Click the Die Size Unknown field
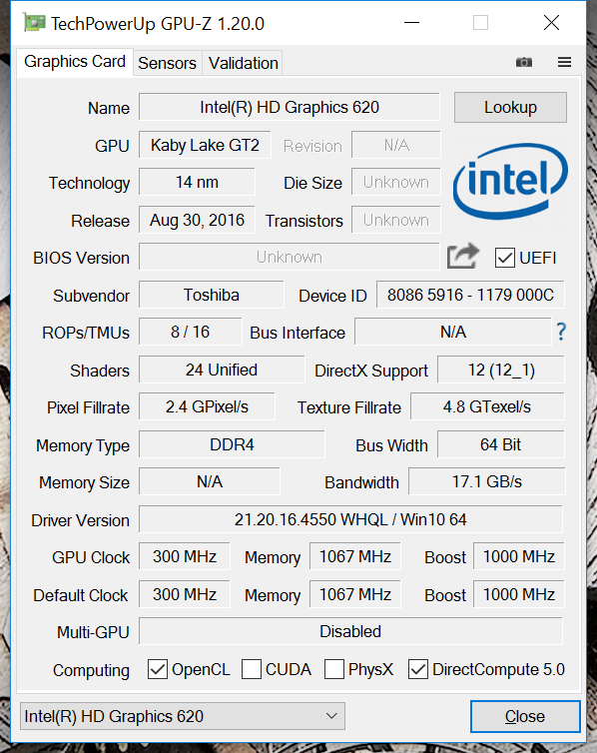This screenshot has width=597, height=753. (x=396, y=182)
